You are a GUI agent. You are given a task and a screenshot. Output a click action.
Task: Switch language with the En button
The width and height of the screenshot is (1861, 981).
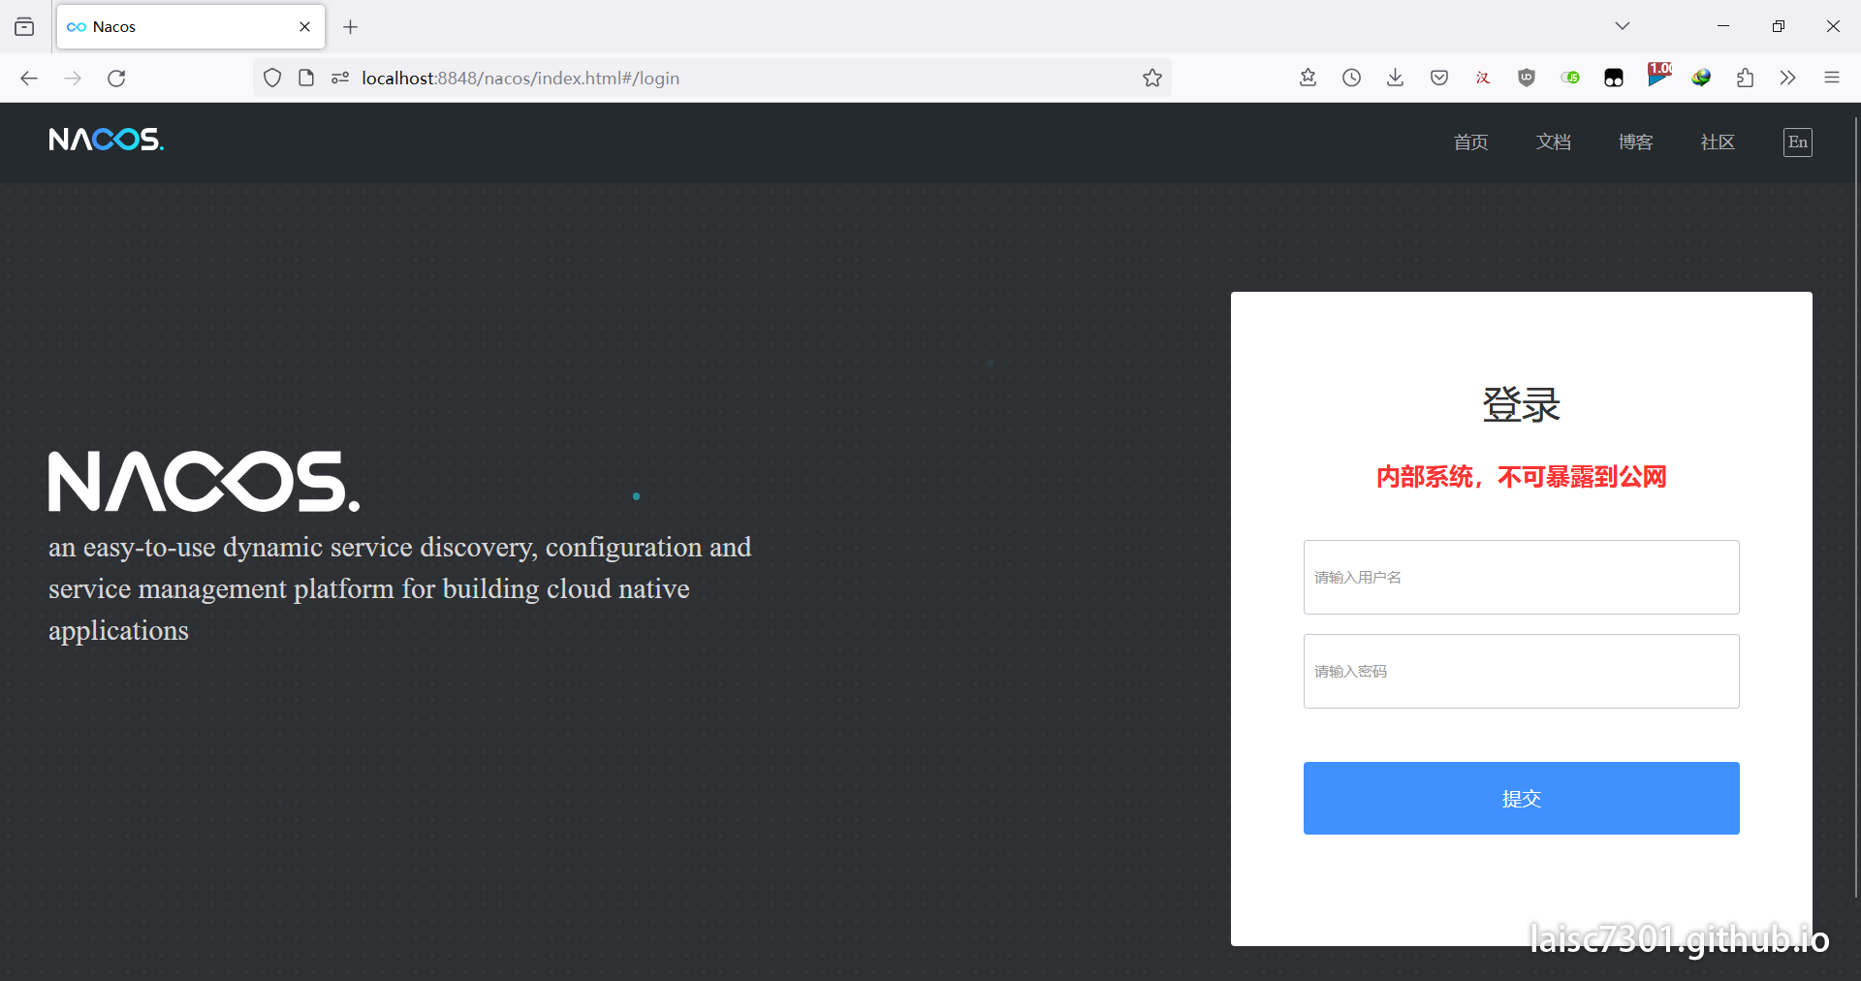[1798, 142]
